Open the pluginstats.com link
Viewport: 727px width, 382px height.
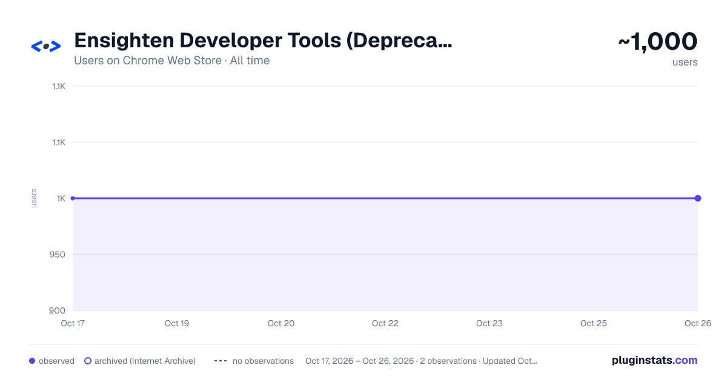click(x=655, y=360)
